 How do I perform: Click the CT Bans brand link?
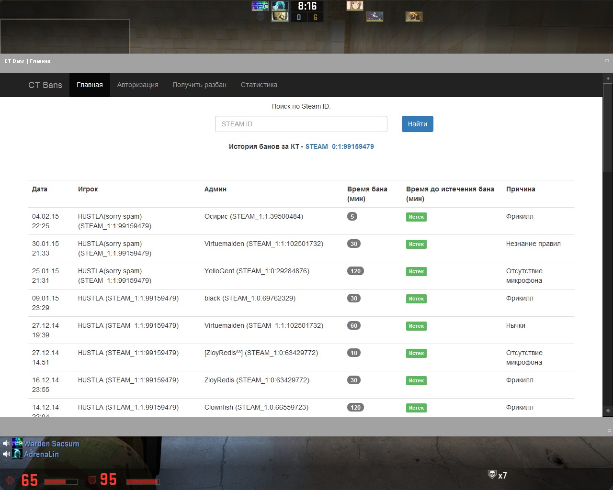tap(45, 85)
